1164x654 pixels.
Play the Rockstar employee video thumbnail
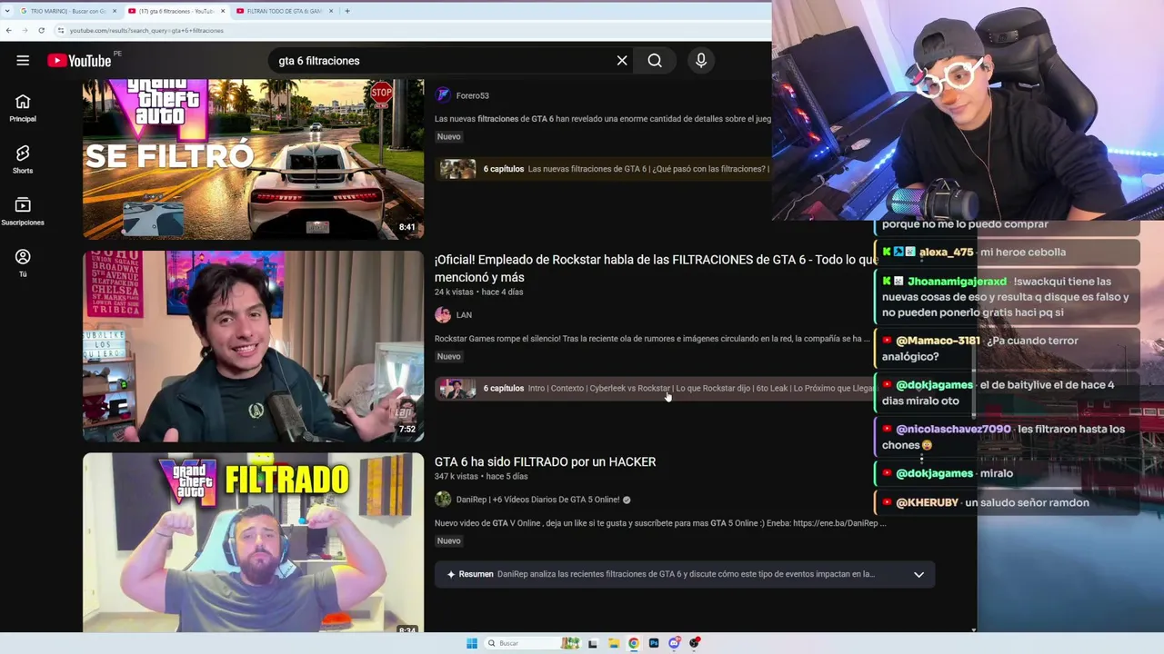click(x=253, y=346)
